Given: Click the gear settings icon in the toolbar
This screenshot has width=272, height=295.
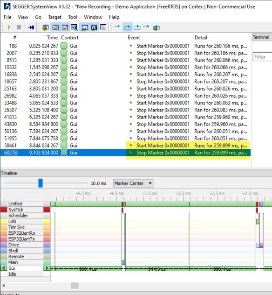Looking at the screenshot, I should 45,28.
